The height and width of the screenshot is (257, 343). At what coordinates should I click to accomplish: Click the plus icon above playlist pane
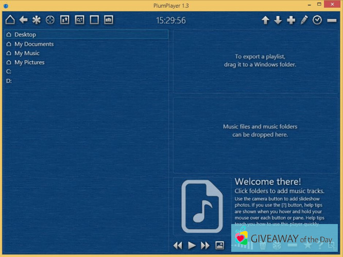coord(291,20)
